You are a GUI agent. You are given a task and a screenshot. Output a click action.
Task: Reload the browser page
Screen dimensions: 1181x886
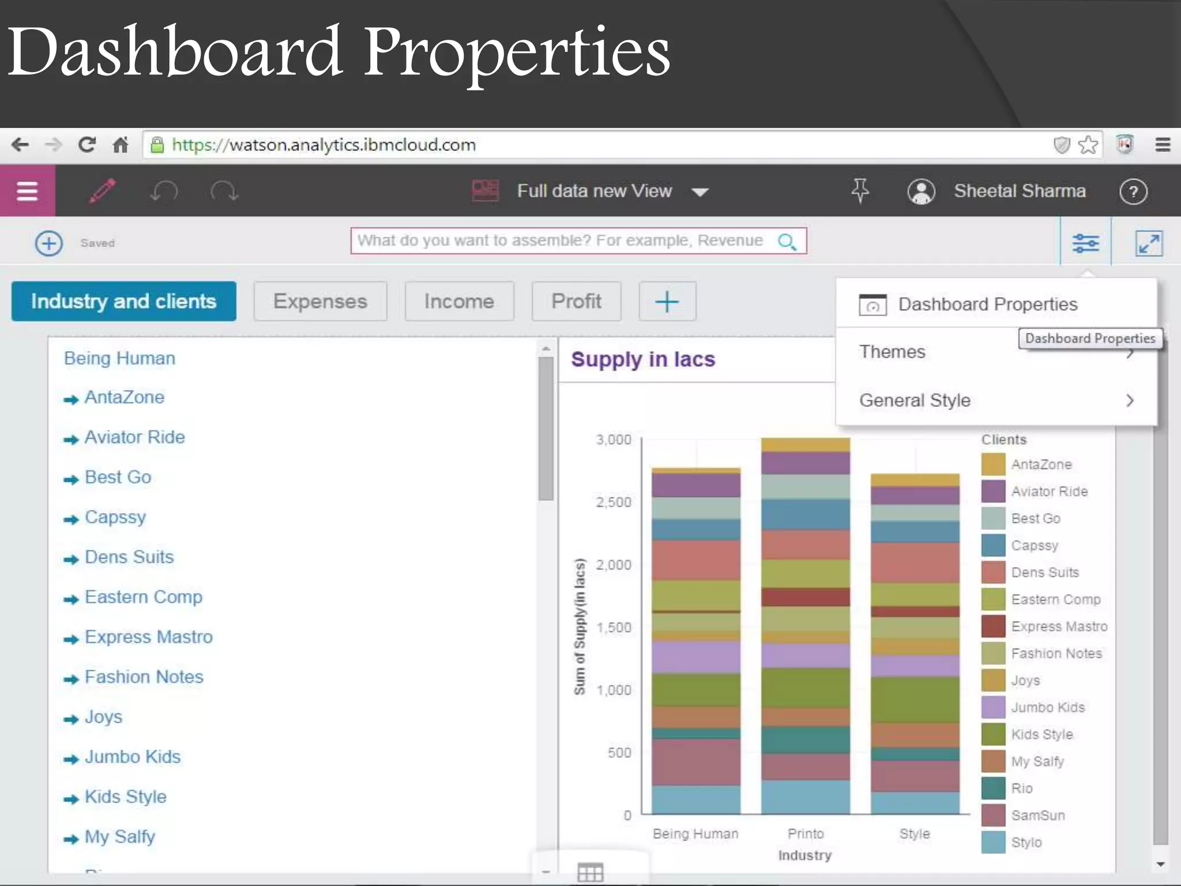tap(87, 144)
